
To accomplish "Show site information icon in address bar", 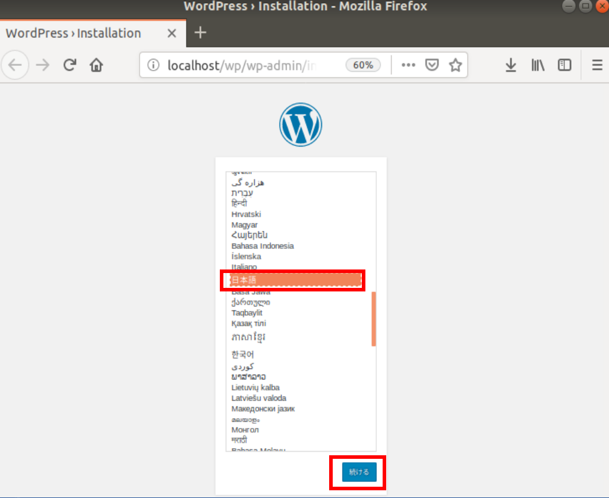I will (x=153, y=65).
